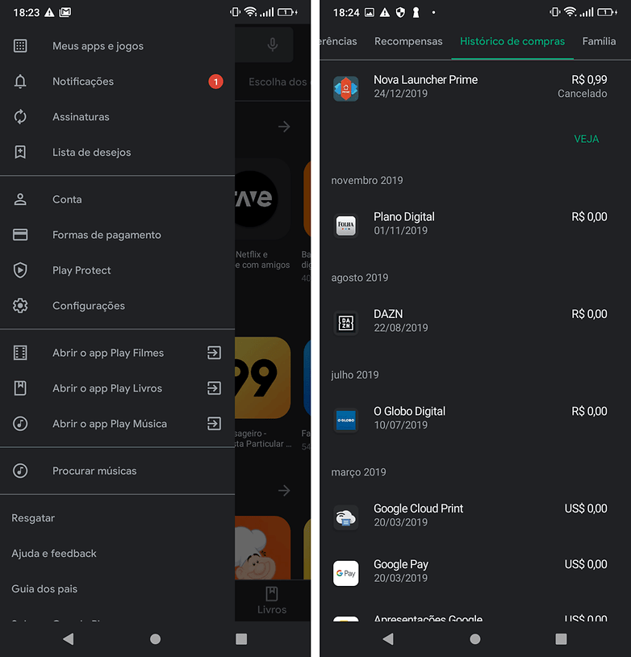Tap the Formas de pagamento card icon
Image resolution: width=631 pixels, height=657 pixels.
coord(20,235)
